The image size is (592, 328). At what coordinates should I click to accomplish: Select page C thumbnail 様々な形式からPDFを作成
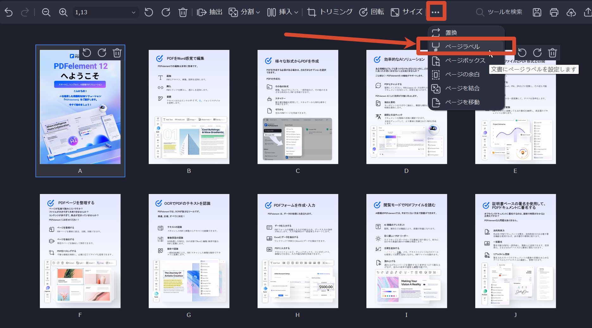coord(298,107)
